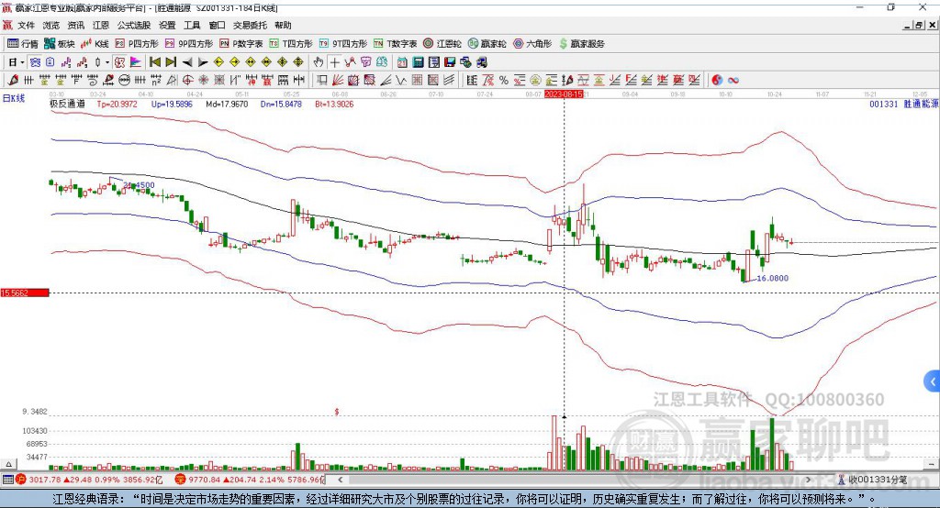Open the 行情 quotes view

23,44
